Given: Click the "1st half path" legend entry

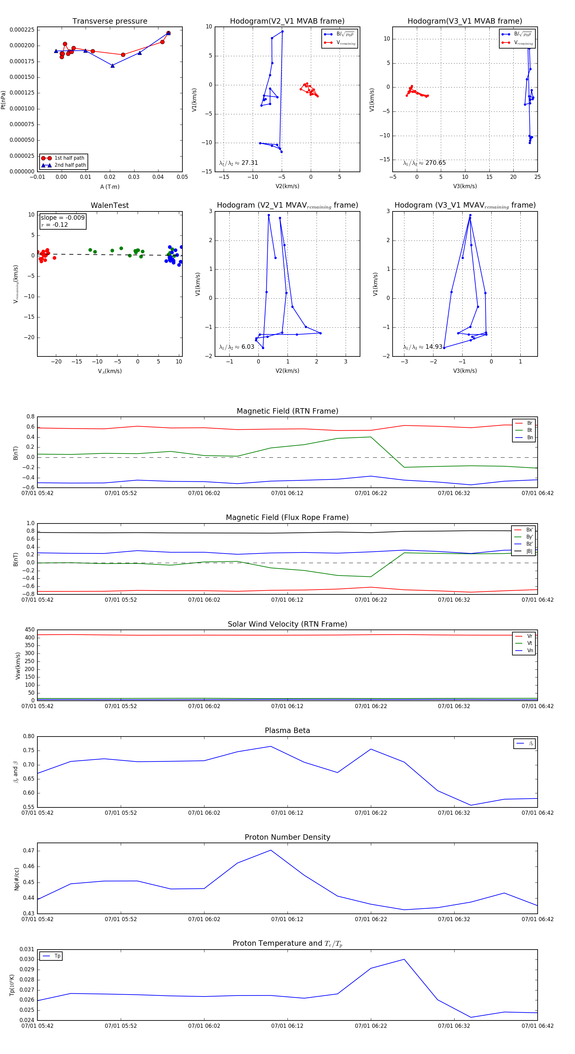Looking at the screenshot, I should click(64, 158).
